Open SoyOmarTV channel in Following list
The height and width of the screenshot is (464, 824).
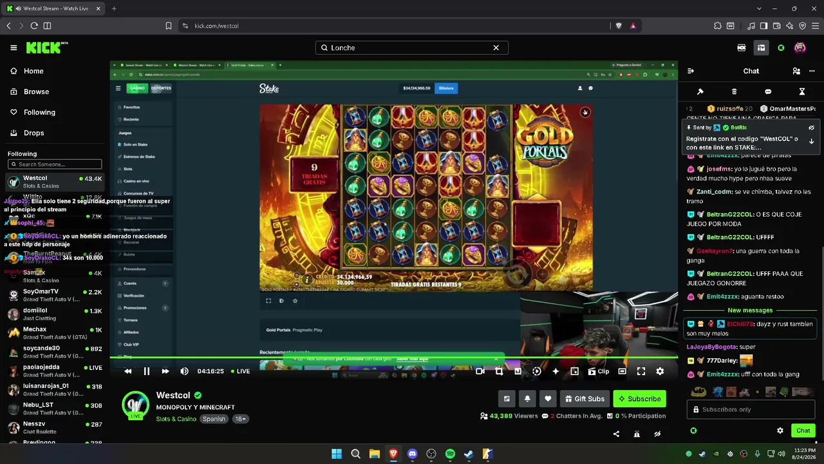(x=55, y=295)
